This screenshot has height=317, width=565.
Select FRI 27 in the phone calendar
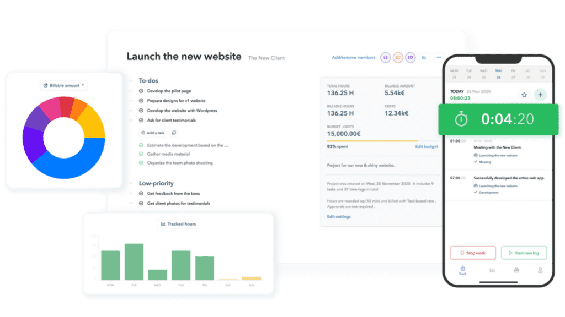pos(513,74)
